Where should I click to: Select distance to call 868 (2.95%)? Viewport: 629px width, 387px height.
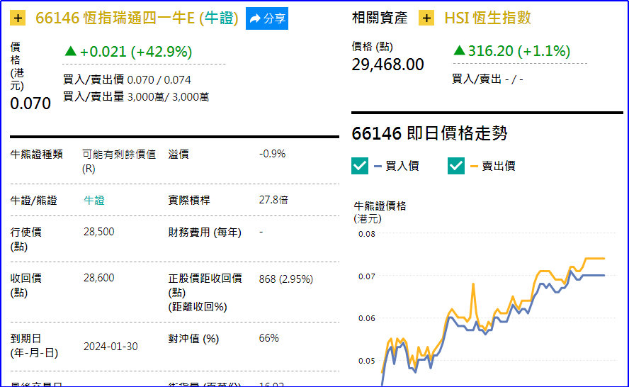click(x=285, y=279)
